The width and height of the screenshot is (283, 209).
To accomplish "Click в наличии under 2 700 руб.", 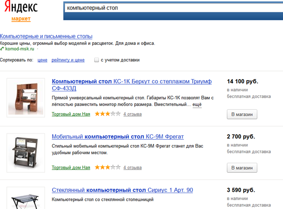I will 237,145.
